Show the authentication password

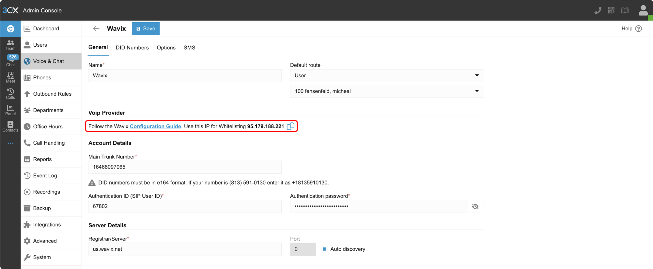coord(475,206)
